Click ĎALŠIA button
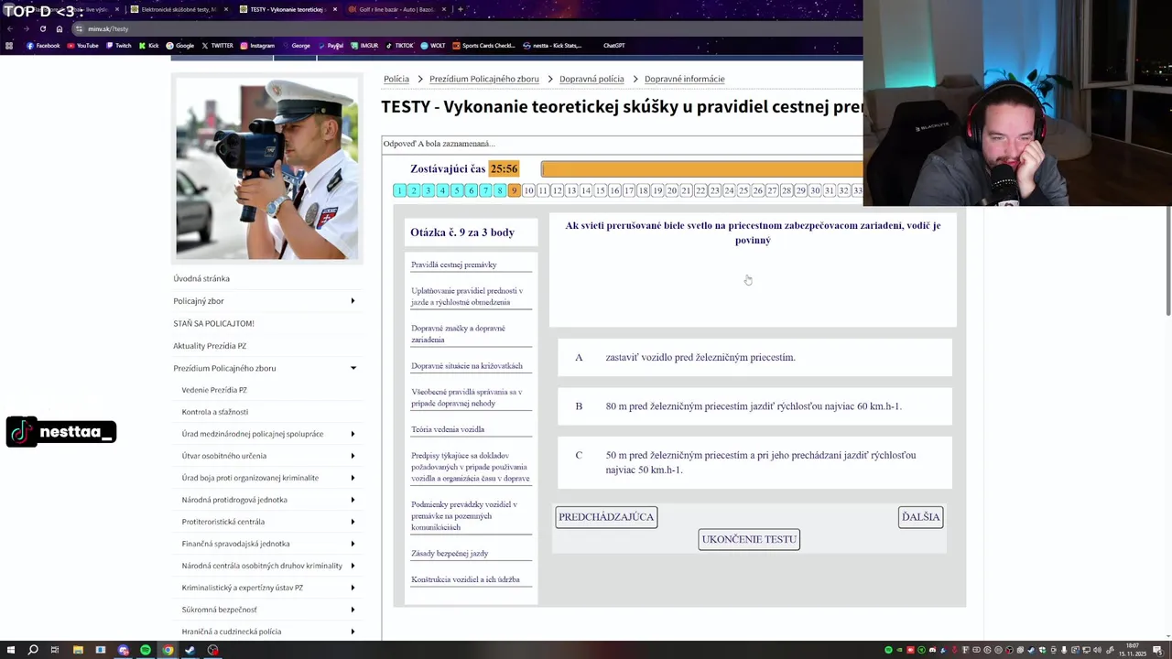 (920, 517)
